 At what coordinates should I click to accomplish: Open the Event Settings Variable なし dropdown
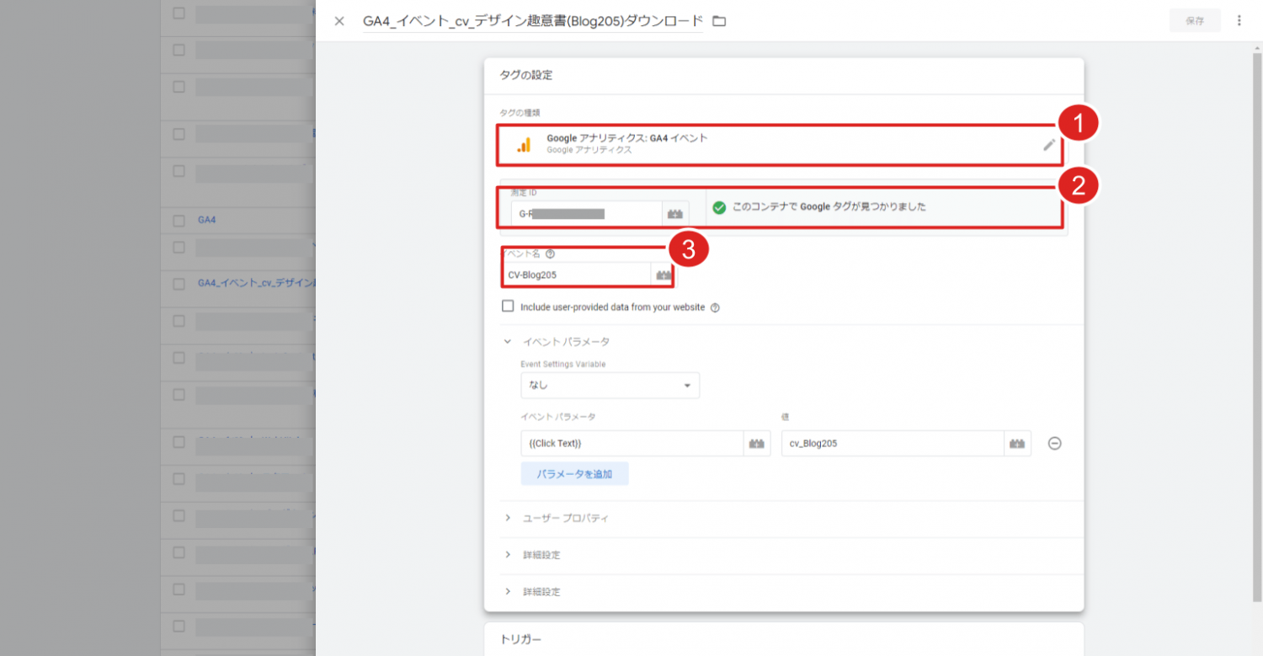click(610, 386)
